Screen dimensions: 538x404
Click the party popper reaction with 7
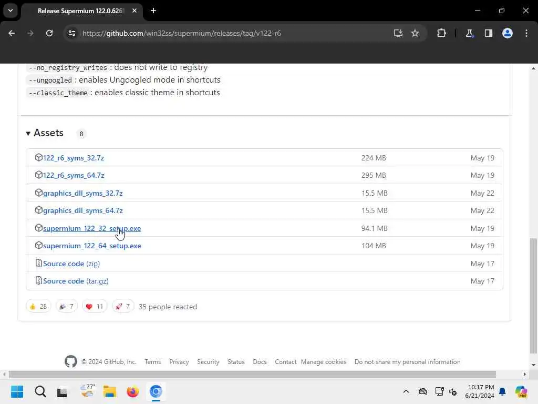coord(67,307)
